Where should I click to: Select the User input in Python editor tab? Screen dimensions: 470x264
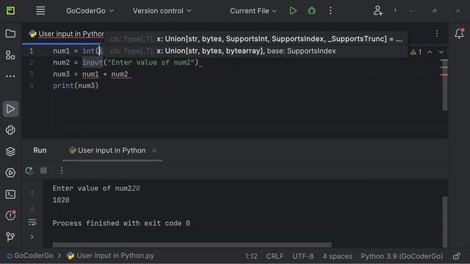coord(67,34)
